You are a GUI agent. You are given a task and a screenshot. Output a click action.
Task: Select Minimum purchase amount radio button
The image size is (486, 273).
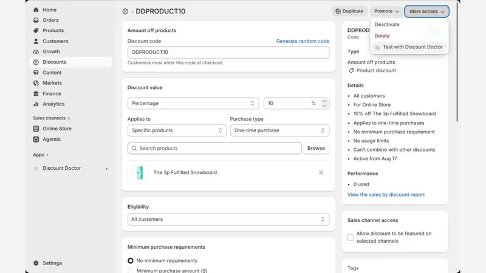(x=131, y=271)
